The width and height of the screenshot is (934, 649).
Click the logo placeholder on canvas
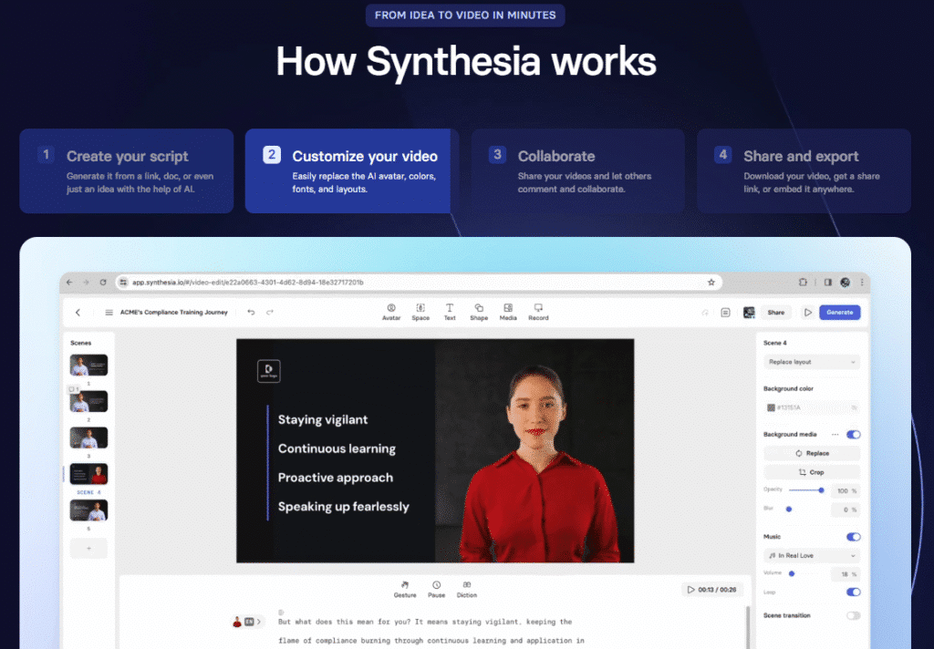click(269, 371)
